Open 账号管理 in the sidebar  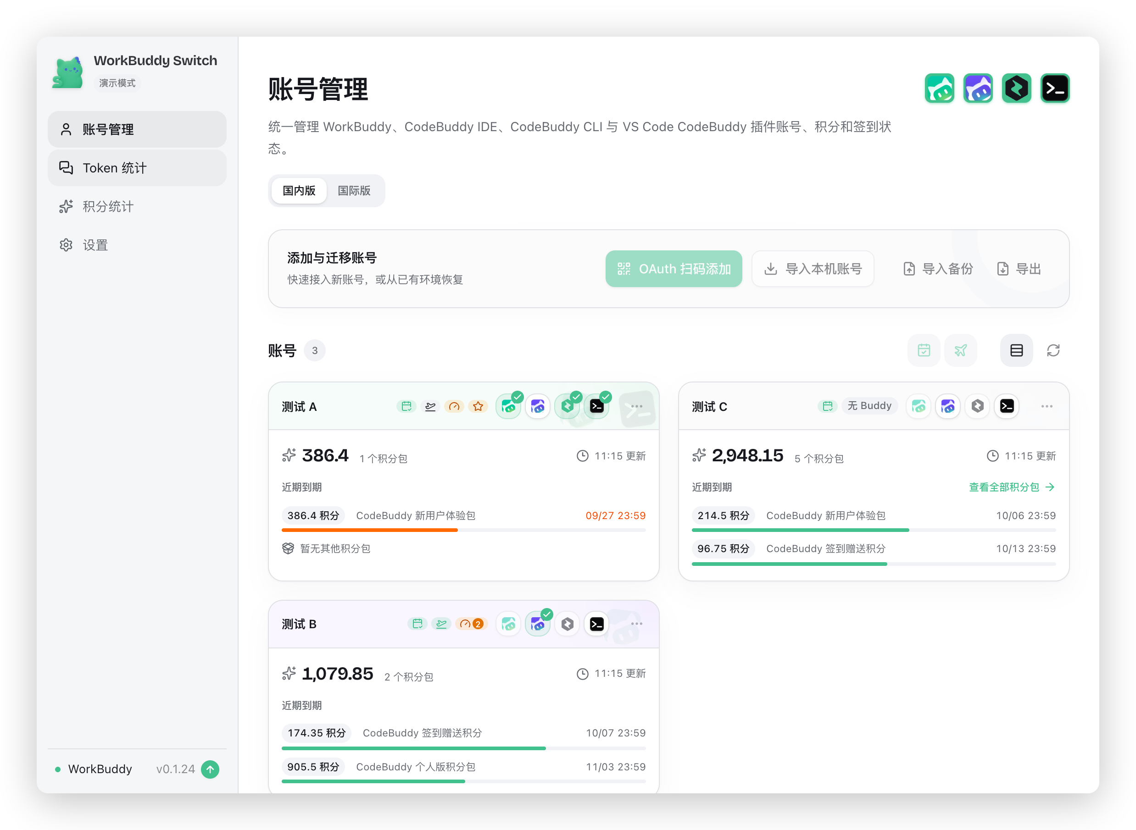point(137,129)
